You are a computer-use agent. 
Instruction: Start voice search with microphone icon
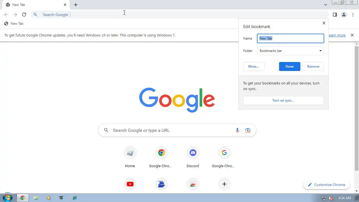tap(237, 130)
